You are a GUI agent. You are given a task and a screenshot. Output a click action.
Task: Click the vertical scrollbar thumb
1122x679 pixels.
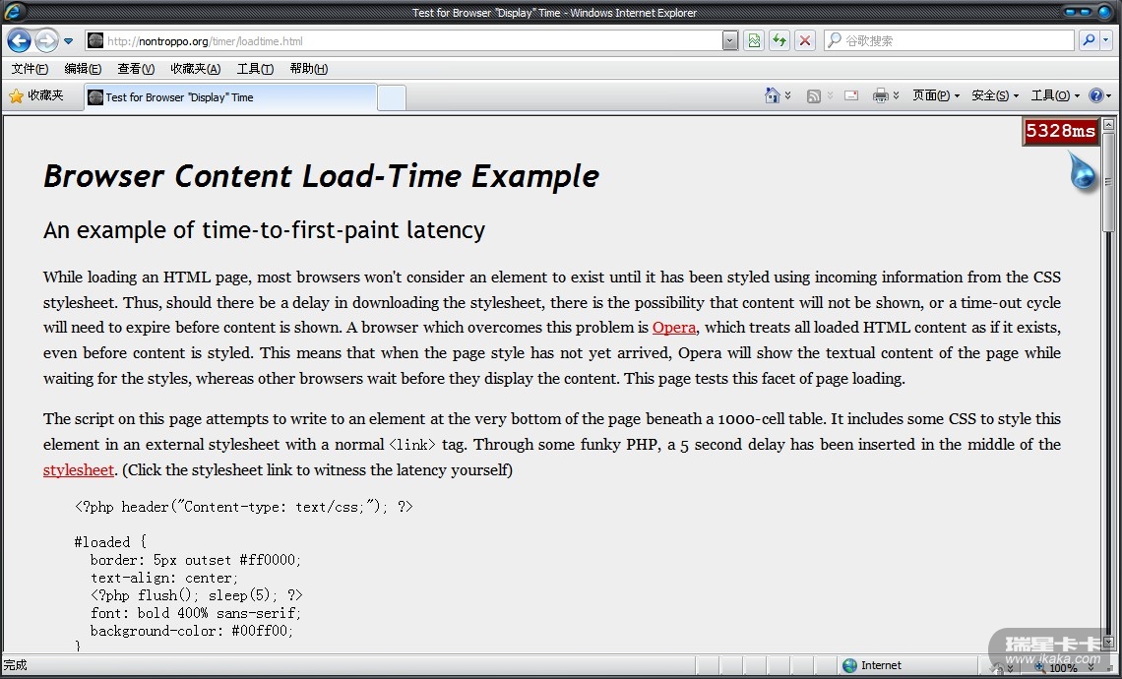1108,182
